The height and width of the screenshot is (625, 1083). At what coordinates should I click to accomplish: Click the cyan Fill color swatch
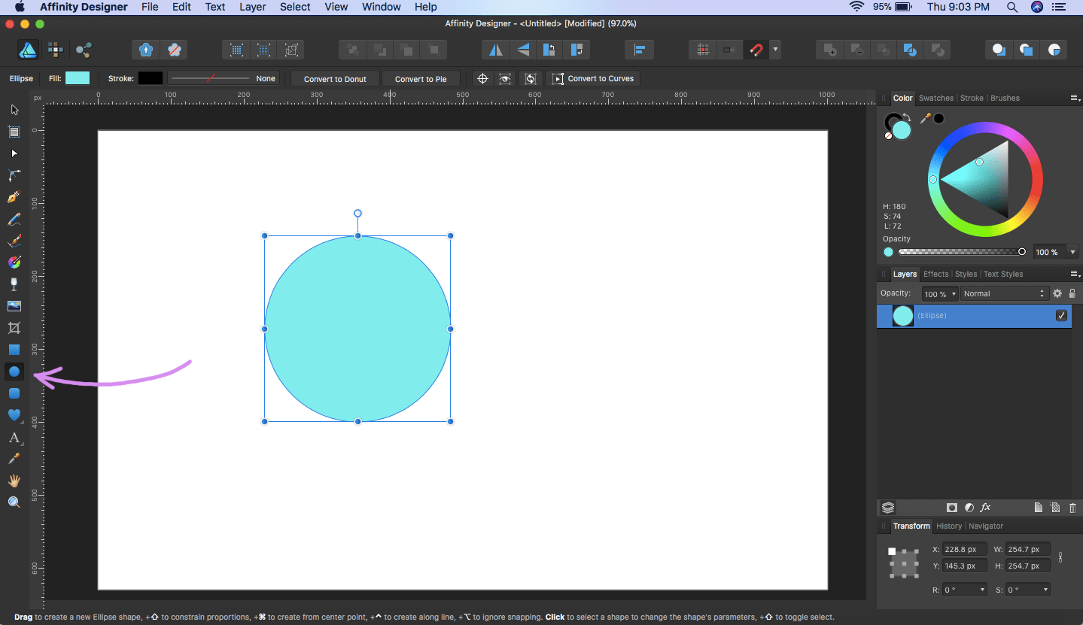[x=78, y=78]
